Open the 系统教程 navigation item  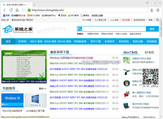pyautogui.click(x=152, y=41)
